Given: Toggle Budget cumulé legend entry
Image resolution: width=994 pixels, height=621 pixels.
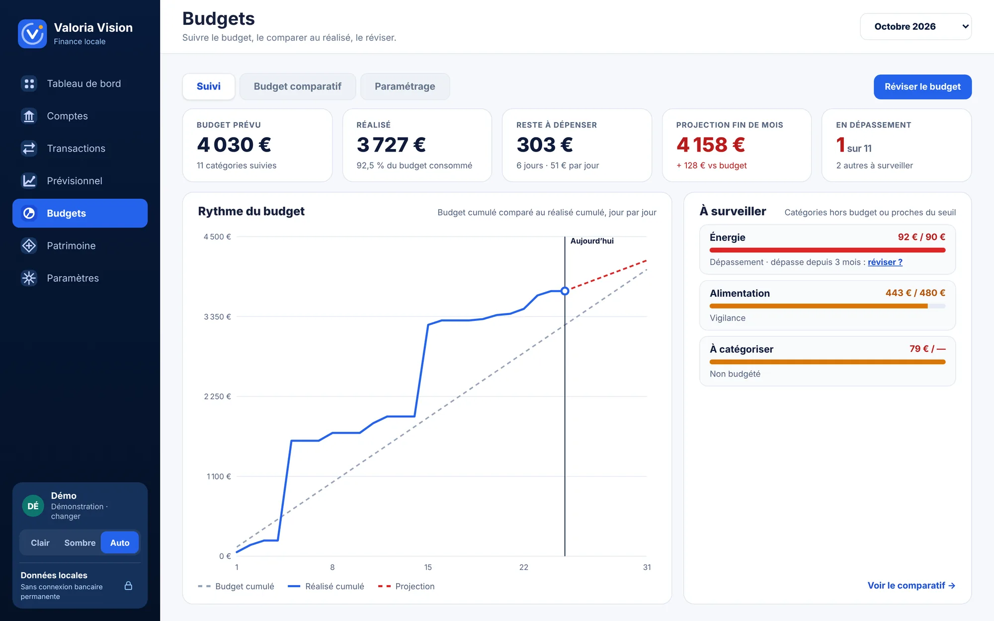Looking at the screenshot, I should (x=236, y=587).
